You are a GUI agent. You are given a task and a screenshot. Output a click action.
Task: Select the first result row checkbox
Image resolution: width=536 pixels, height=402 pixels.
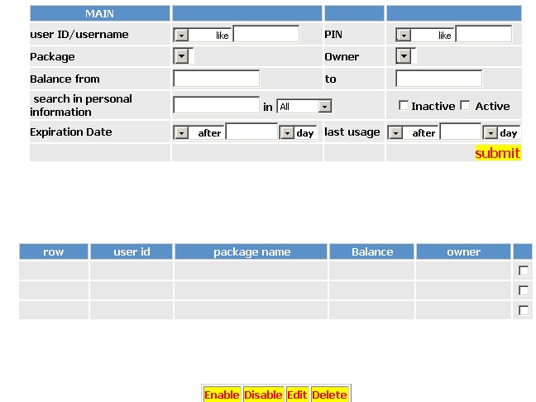(523, 270)
